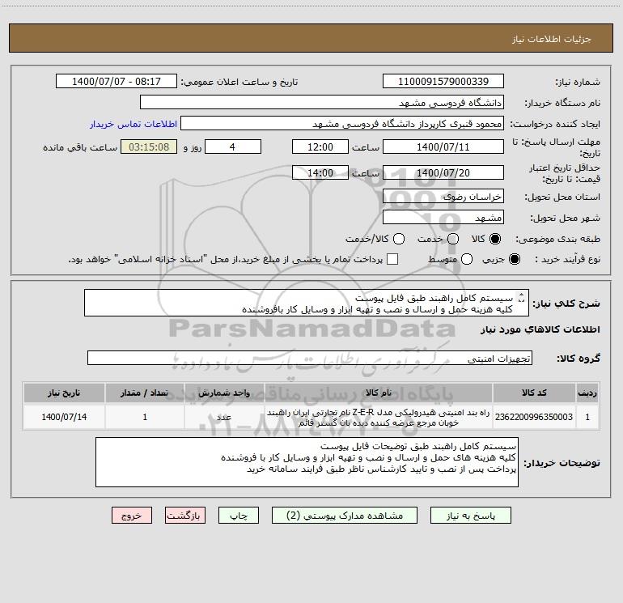Viewport: 623px width, 603px height.
Task: Click the price validity date 1400/07/20
Action: [x=443, y=172]
